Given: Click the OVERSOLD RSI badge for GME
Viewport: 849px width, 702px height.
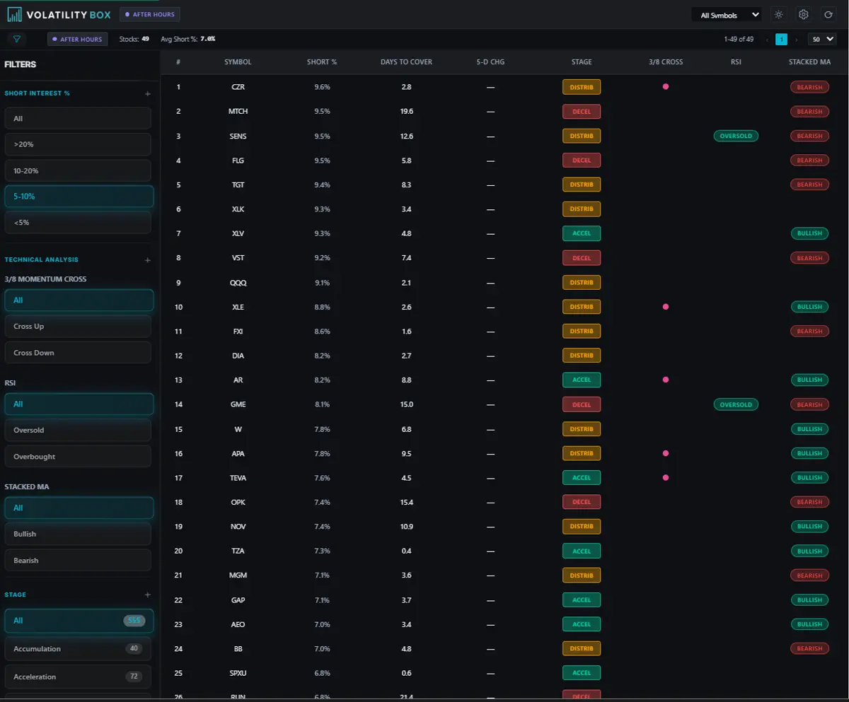Looking at the screenshot, I should tap(736, 404).
